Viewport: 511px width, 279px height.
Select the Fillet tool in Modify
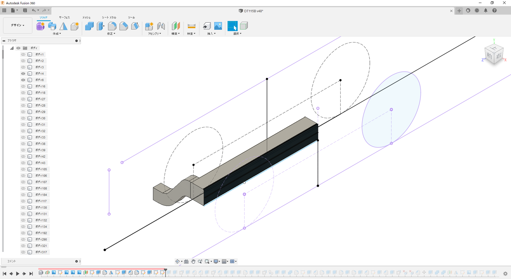[112, 26]
